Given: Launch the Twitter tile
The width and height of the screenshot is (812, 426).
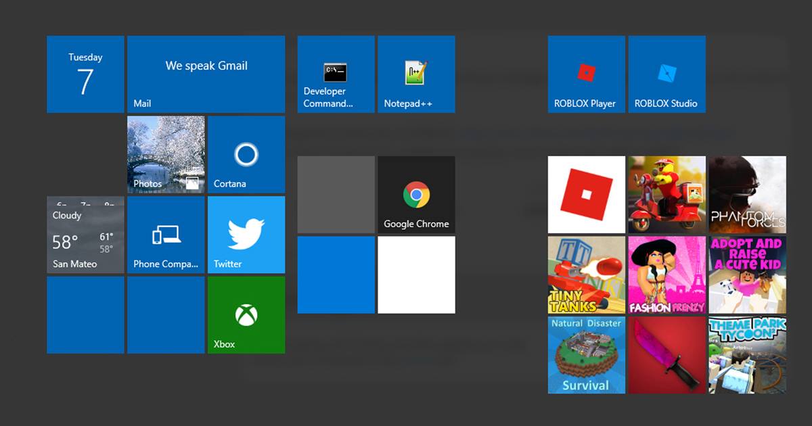Looking at the screenshot, I should [246, 235].
